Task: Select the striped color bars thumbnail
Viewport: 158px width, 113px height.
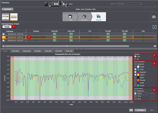Action: coord(14,17)
